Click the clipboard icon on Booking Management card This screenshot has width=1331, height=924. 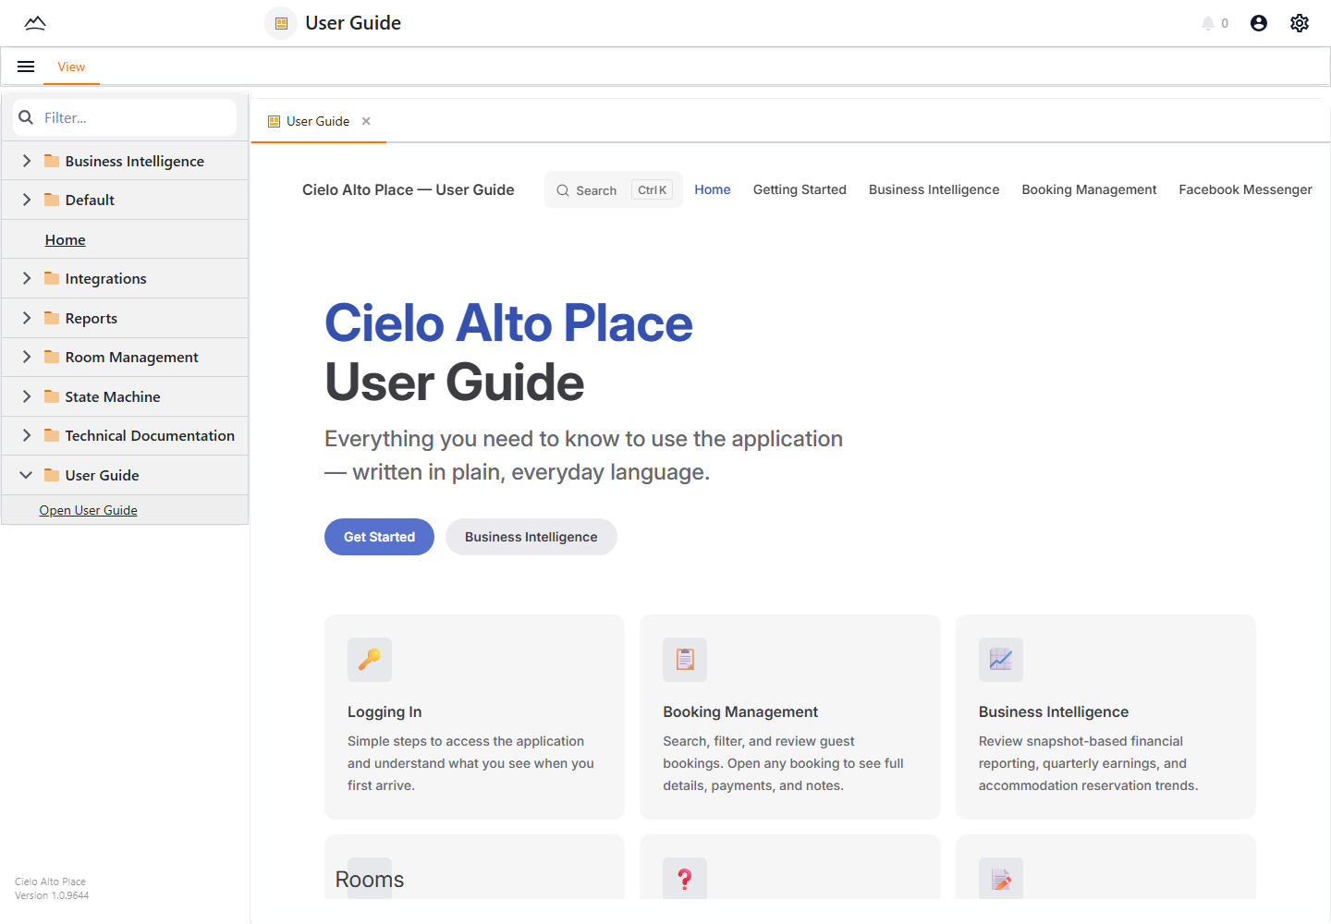click(x=685, y=660)
